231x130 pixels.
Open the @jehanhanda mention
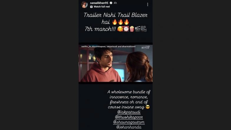pos(129,127)
